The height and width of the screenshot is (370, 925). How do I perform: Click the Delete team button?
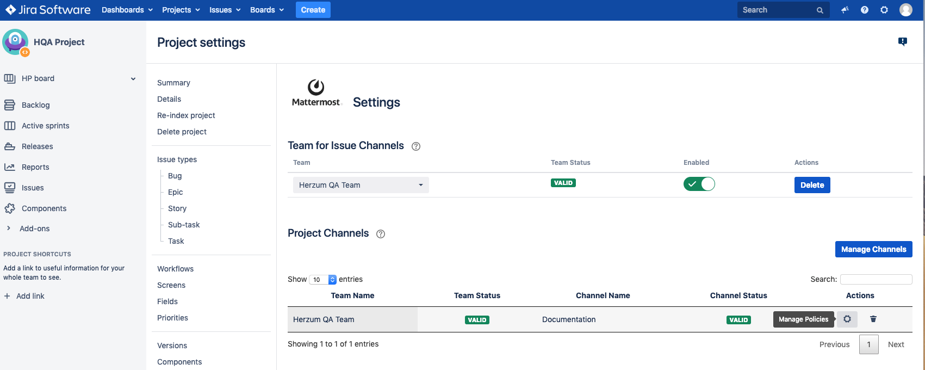coord(812,185)
